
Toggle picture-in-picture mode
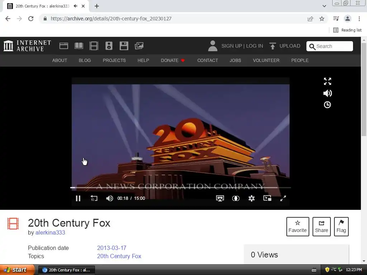click(267, 198)
